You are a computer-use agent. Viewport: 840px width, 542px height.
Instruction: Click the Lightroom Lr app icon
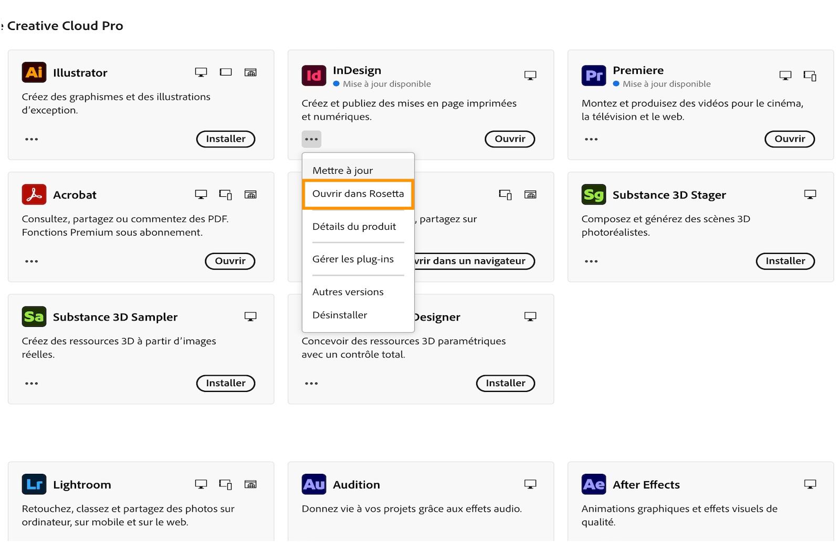point(34,484)
